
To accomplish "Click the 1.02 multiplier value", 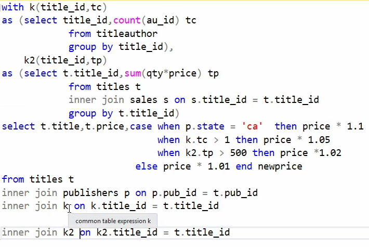I will (x=330, y=153).
